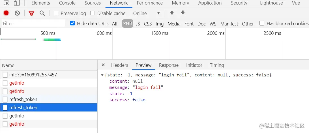Open the Online throttling dropdown
Image resolution: width=309 pixels, height=133 pixels.
pos(147,13)
